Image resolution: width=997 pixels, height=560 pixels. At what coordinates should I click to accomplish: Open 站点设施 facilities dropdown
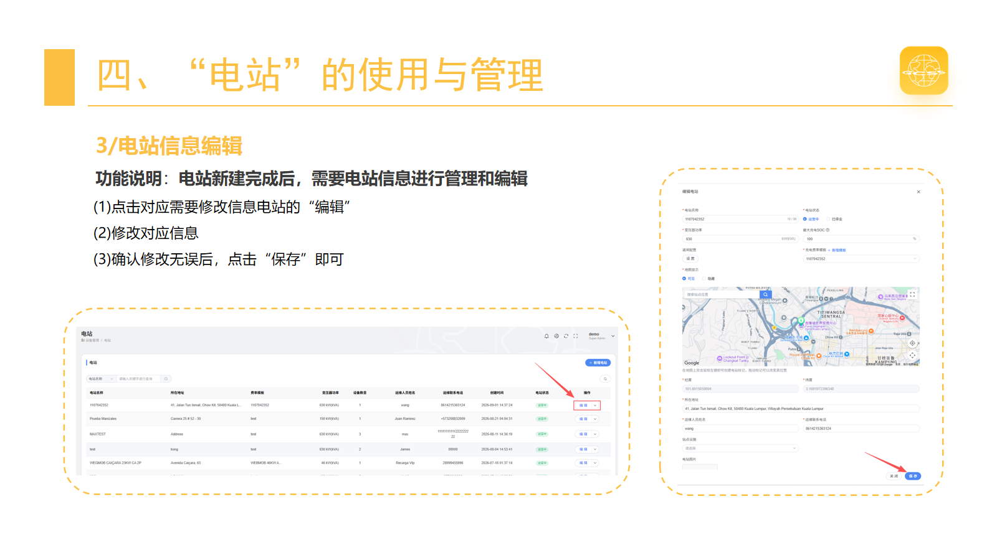pos(740,449)
